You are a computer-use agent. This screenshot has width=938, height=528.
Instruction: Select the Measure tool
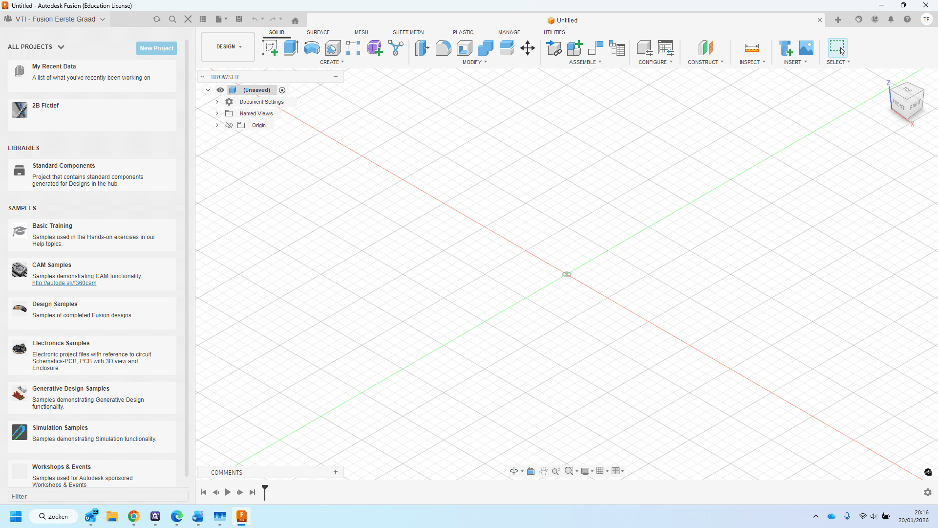click(752, 48)
